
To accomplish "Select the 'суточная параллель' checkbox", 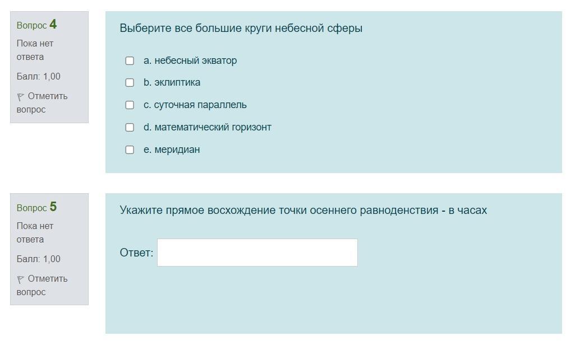I will click(130, 105).
